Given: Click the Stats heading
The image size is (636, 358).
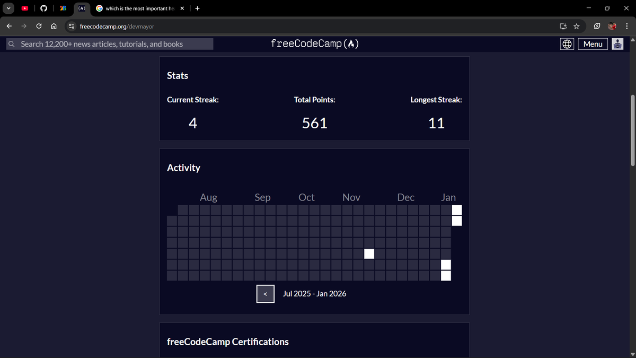Looking at the screenshot, I should pyautogui.click(x=178, y=75).
